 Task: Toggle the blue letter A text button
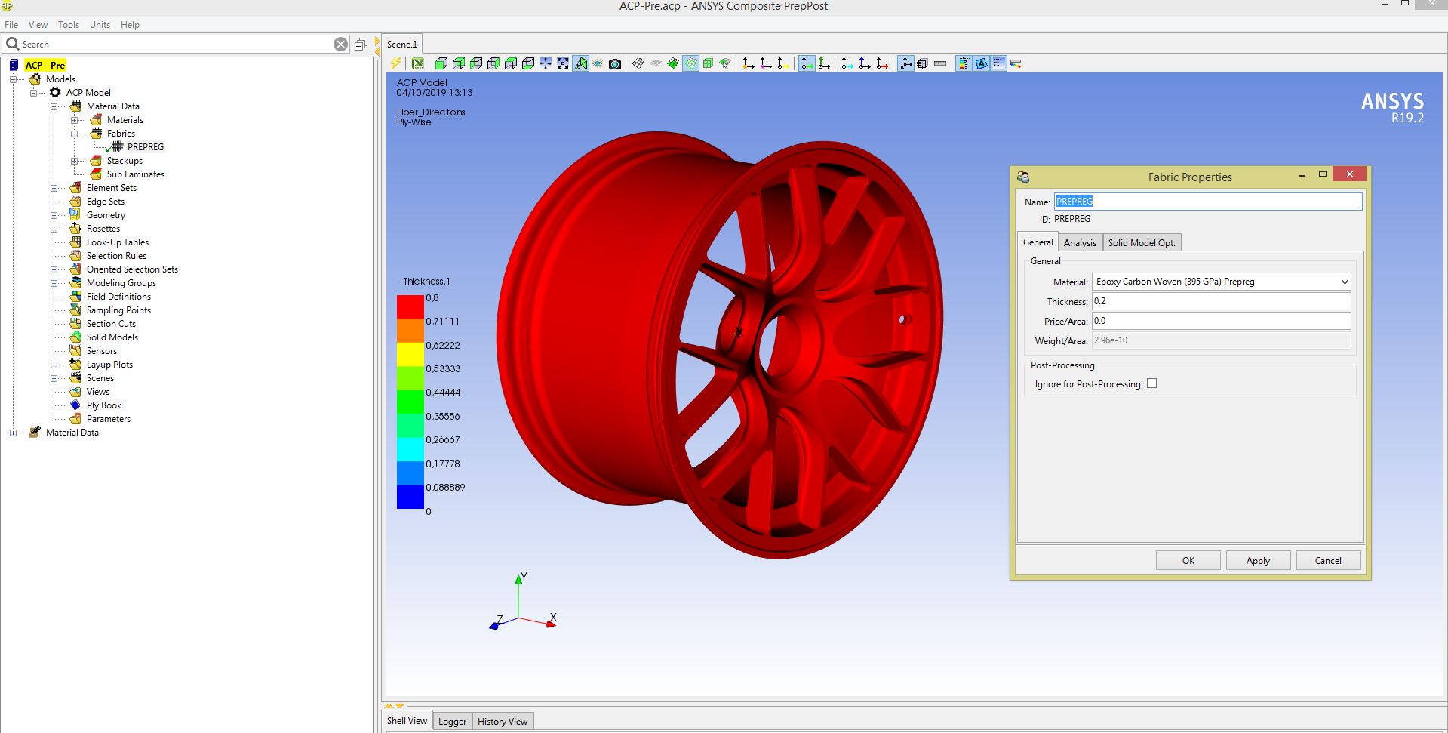click(981, 63)
